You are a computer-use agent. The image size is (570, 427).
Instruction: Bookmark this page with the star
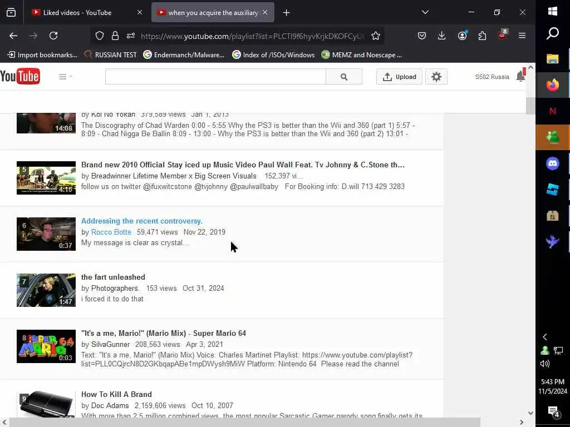click(376, 36)
